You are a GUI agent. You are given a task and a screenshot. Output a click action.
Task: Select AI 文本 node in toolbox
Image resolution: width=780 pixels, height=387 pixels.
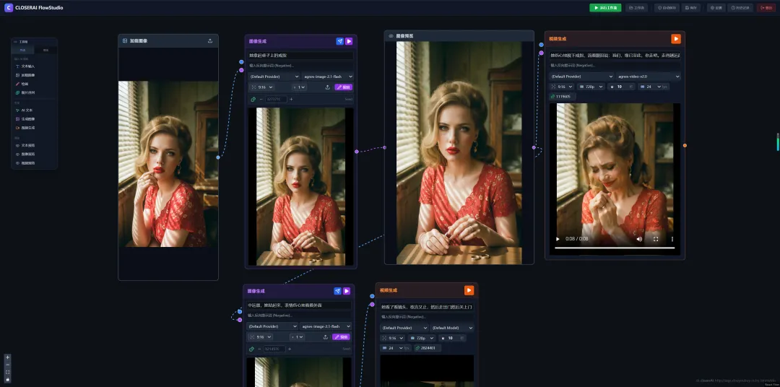tap(35, 110)
